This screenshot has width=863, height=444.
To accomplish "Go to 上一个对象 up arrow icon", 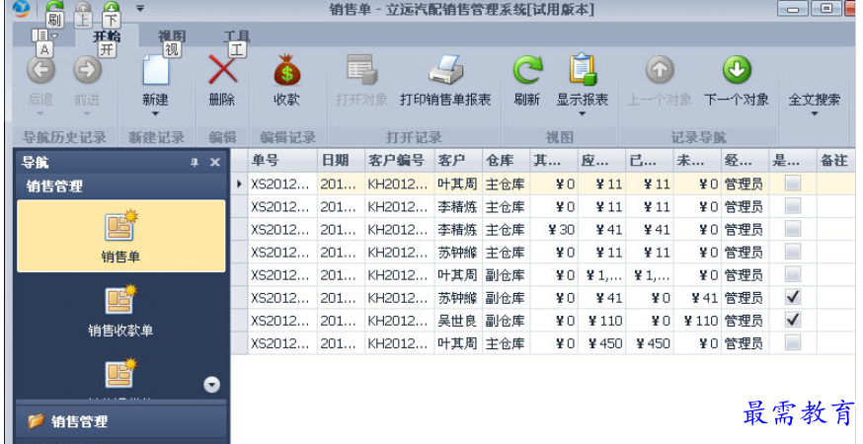I will pyautogui.click(x=660, y=70).
